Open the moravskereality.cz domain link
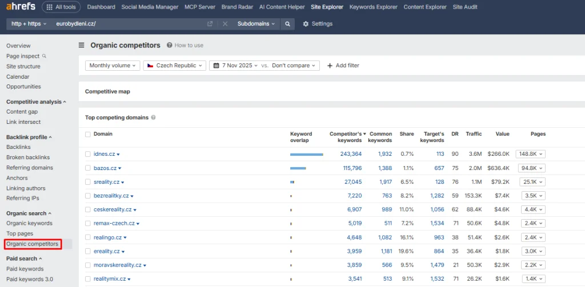Image resolution: width=585 pixels, height=287 pixels. 118,265
